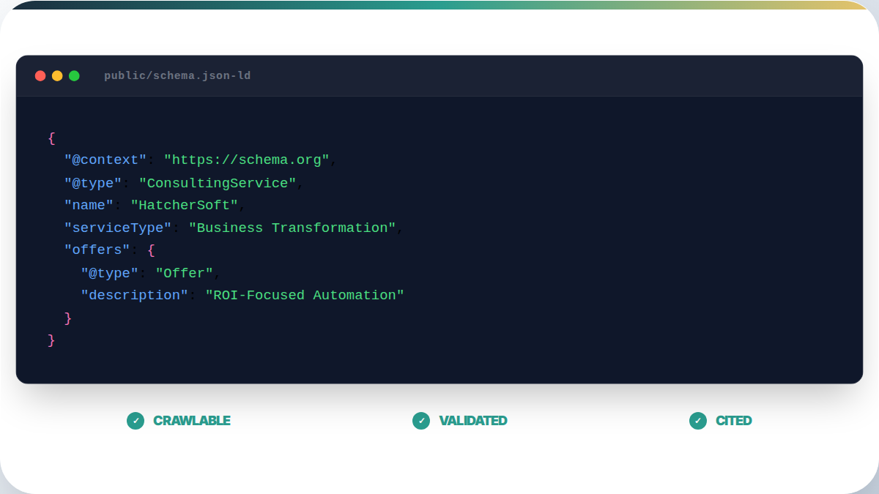
Task: Click the green maximize dot
Action: tap(74, 76)
